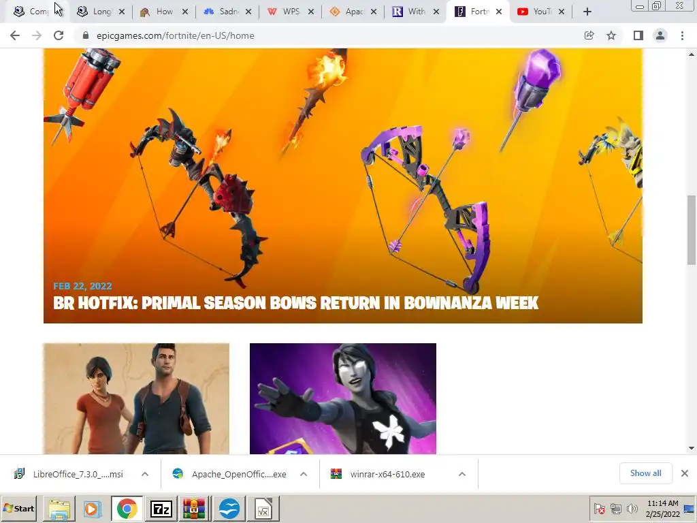
Task: Reload the Fortnite page
Action: [x=59, y=35]
